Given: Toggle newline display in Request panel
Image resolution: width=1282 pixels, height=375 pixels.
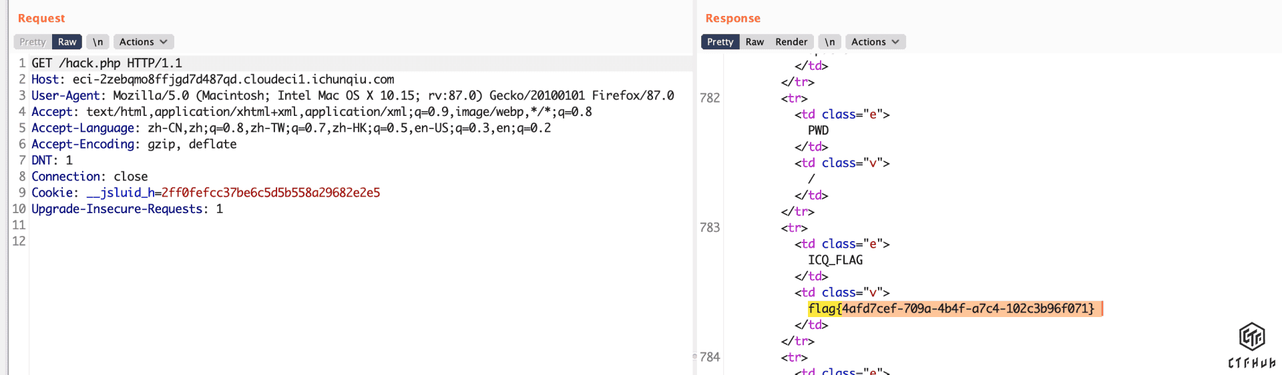Looking at the screenshot, I should pyautogui.click(x=97, y=42).
